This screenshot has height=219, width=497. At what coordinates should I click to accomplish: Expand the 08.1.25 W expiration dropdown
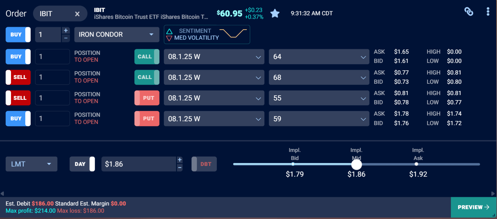214,57
